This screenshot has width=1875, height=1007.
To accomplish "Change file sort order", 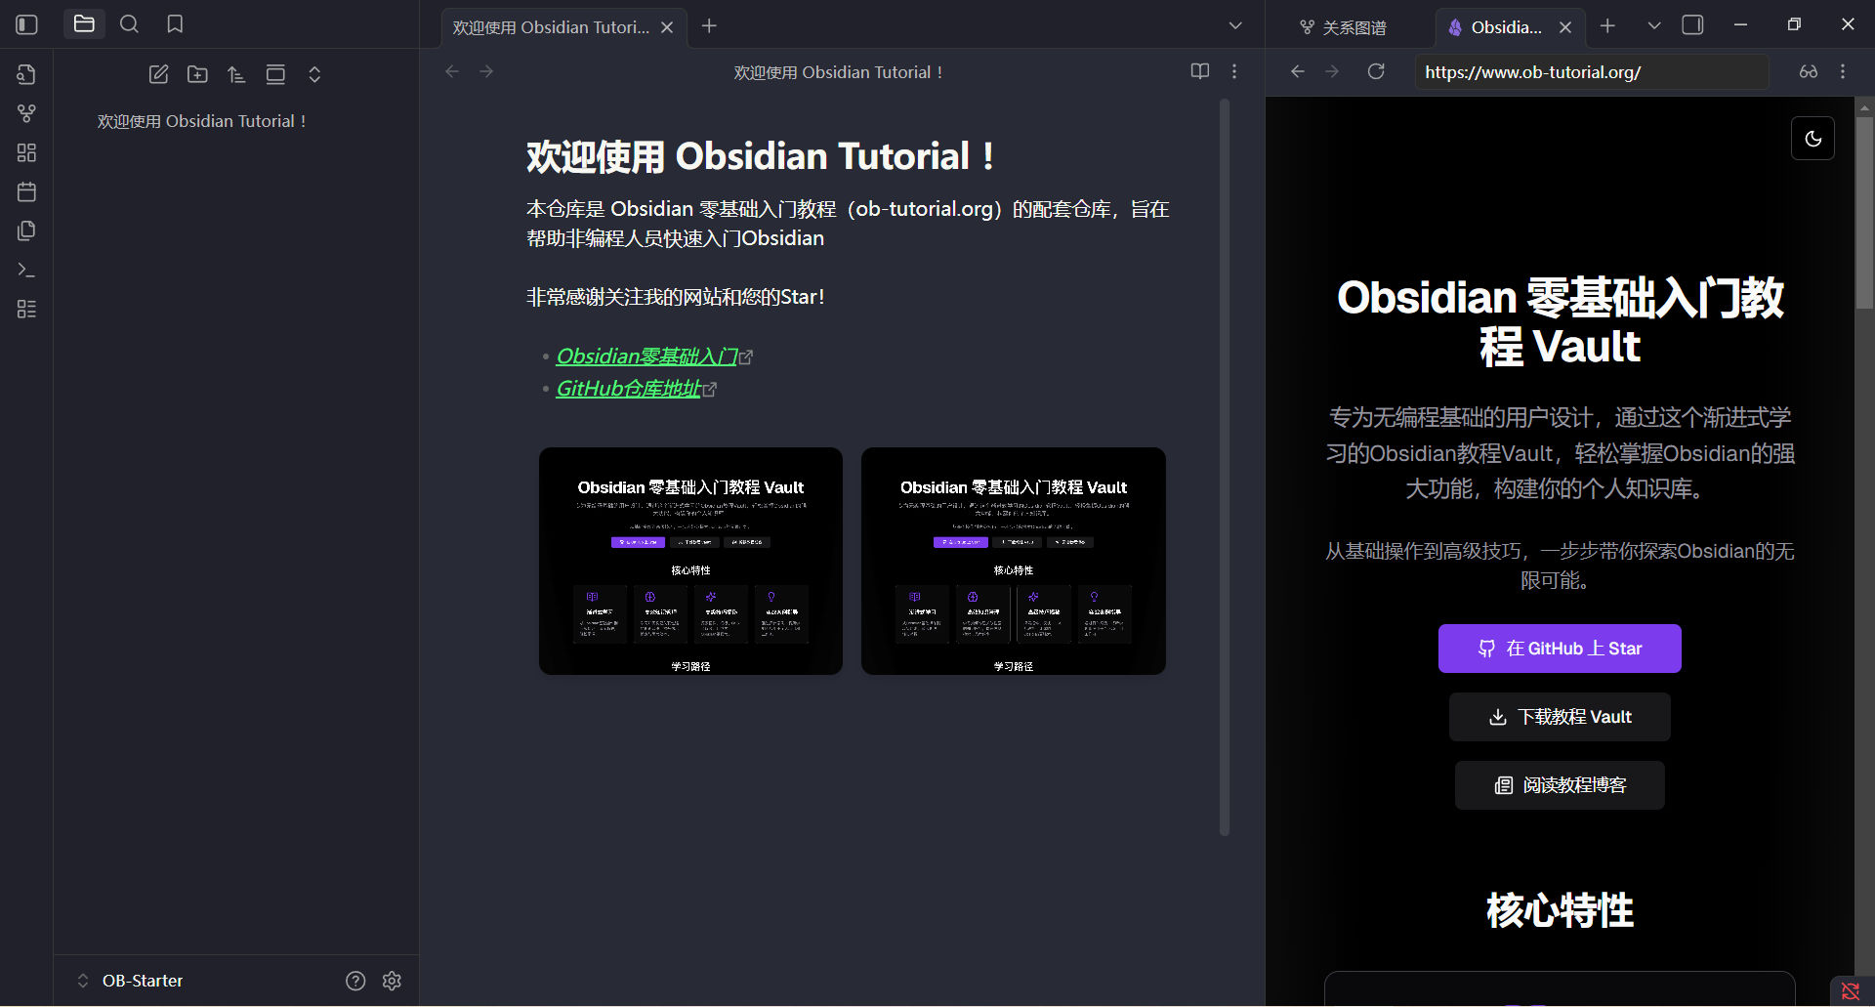I will click(x=236, y=74).
